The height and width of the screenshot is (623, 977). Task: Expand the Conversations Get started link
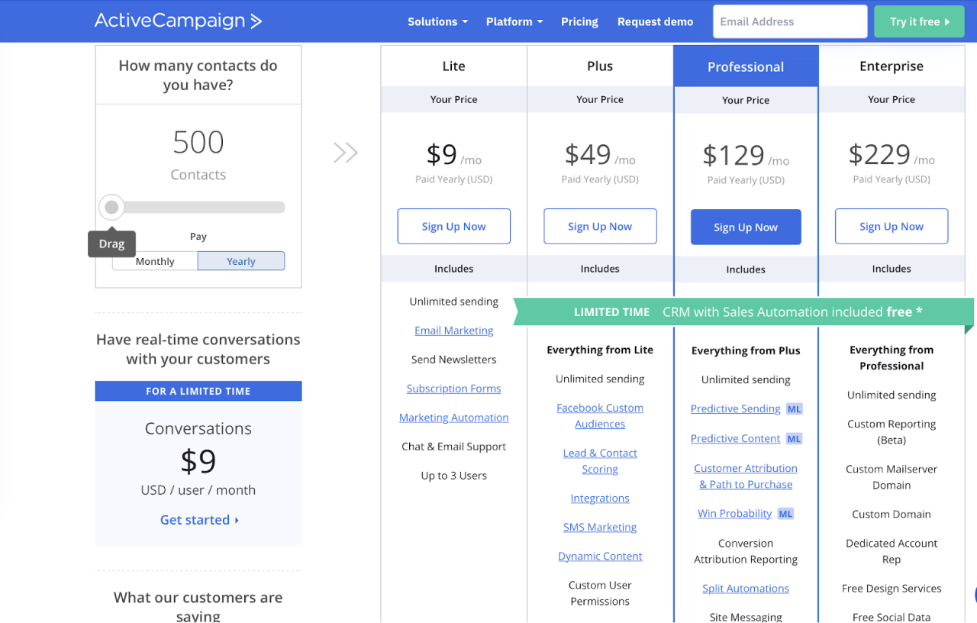198,519
